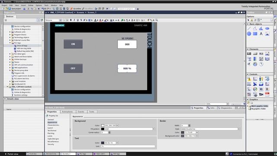Select the Line basic object

point(249,29)
